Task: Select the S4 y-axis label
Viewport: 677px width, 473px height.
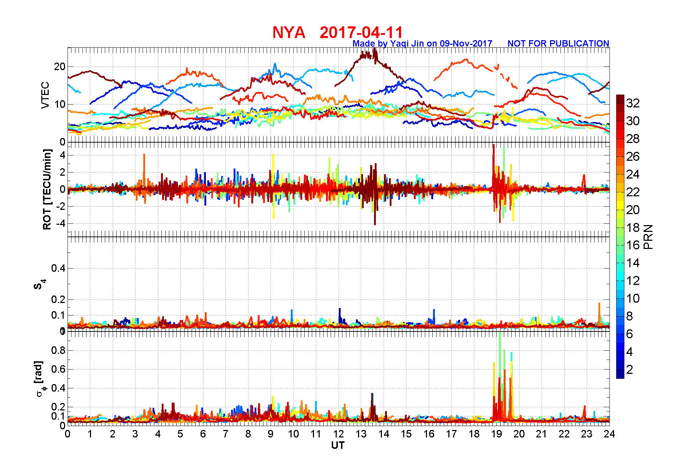Action: (39, 285)
